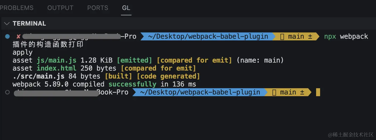Click the green 'successfully' text
376x140 pixels.
pyautogui.click(x=132, y=84)
